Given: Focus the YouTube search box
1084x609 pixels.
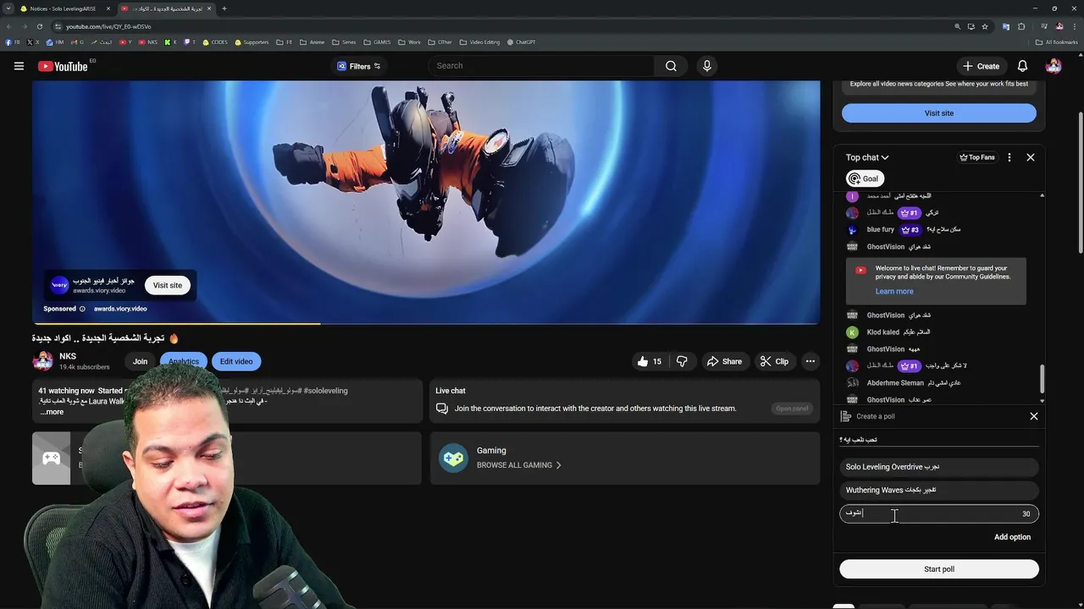Looking at the screenshot, I should (x=542, y=66).
